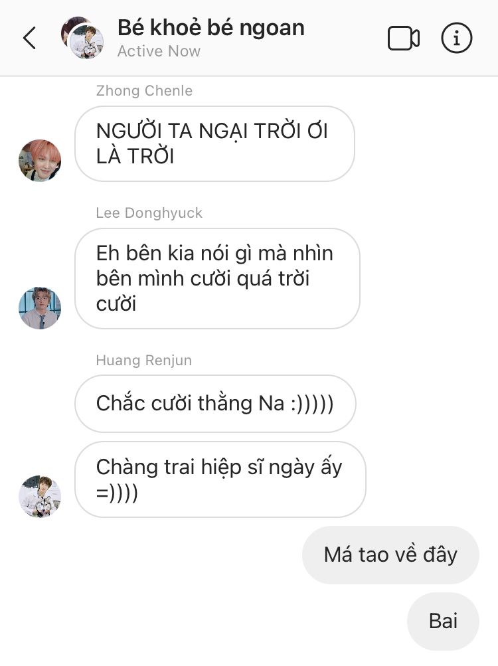Tap the =)))) emoticon text in bubble
The height and width of the screenshot is (666, 498).
coord(117,493)
